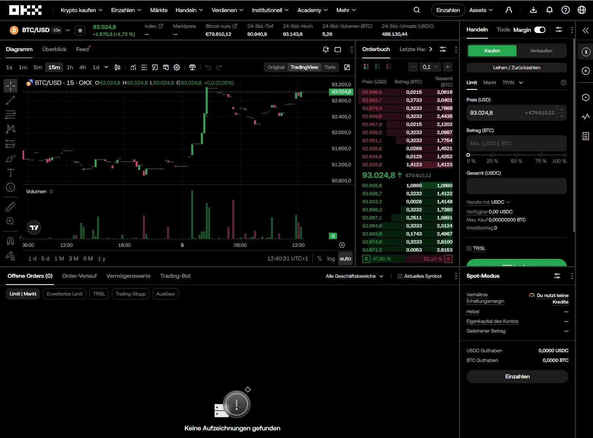Add BTC/USD to favorites with star icon
The height and width of the screenshot is (438, 593).
[80, 30]
